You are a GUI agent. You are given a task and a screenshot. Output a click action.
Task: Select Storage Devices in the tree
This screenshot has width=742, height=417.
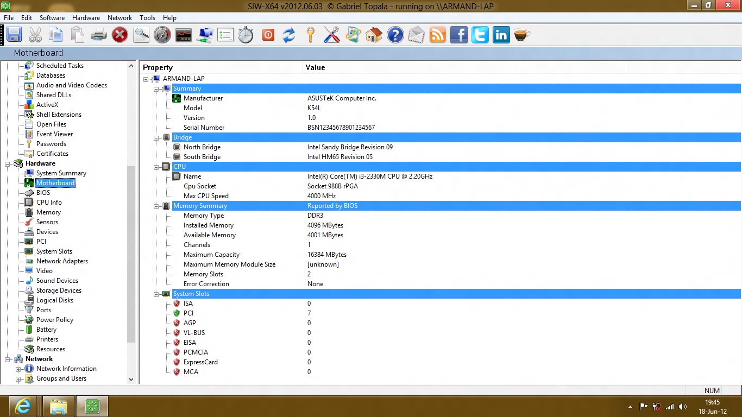[x=59, y=290]
